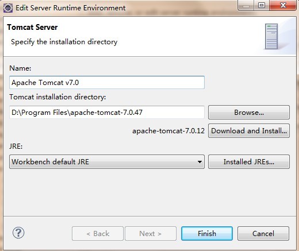Open the Installed JREs settings
Viewport: 299px width, 251px height.
[249, 162]
